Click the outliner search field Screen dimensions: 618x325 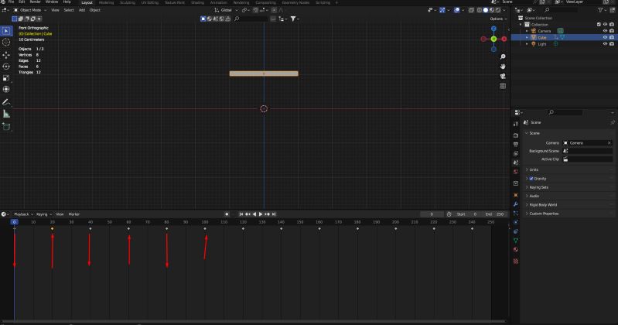(x=563, y=10)
